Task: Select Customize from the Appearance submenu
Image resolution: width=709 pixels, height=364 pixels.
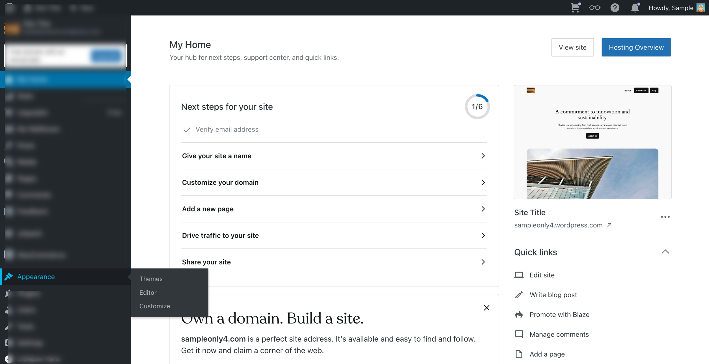Action: pos(155,306)
